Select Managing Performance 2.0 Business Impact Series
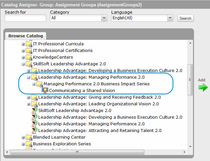This screenshot has width=210, height=161. 97,84
